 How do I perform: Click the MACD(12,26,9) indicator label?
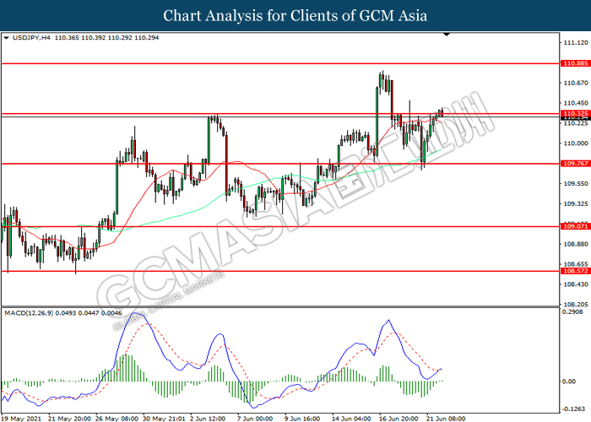[29, 313]
